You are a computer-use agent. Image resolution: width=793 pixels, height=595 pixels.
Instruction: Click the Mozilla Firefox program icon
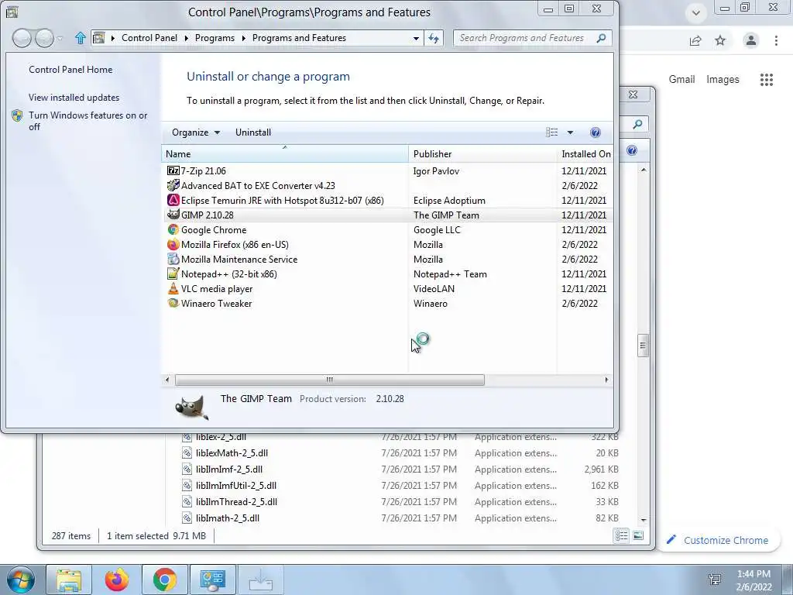[173, 244]
